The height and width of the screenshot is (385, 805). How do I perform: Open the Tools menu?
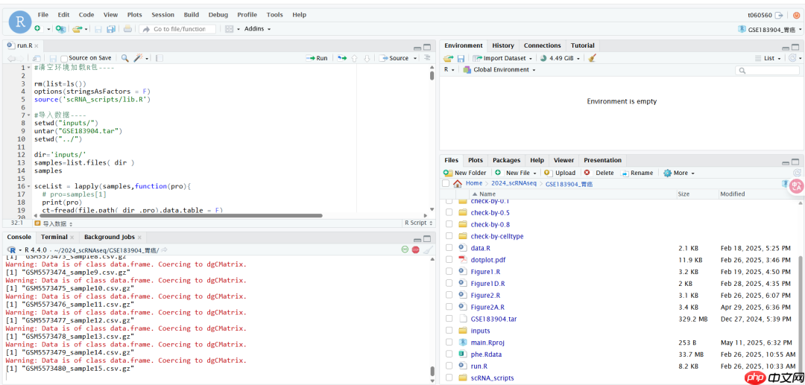274,15
